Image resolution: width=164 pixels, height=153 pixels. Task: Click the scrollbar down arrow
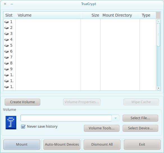159,88
